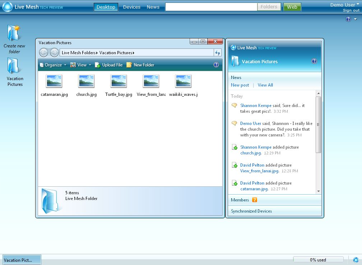Open the Create new folder desktop icon
The image size is (362, 265).
pyautogui.click(x=14, y=33)
